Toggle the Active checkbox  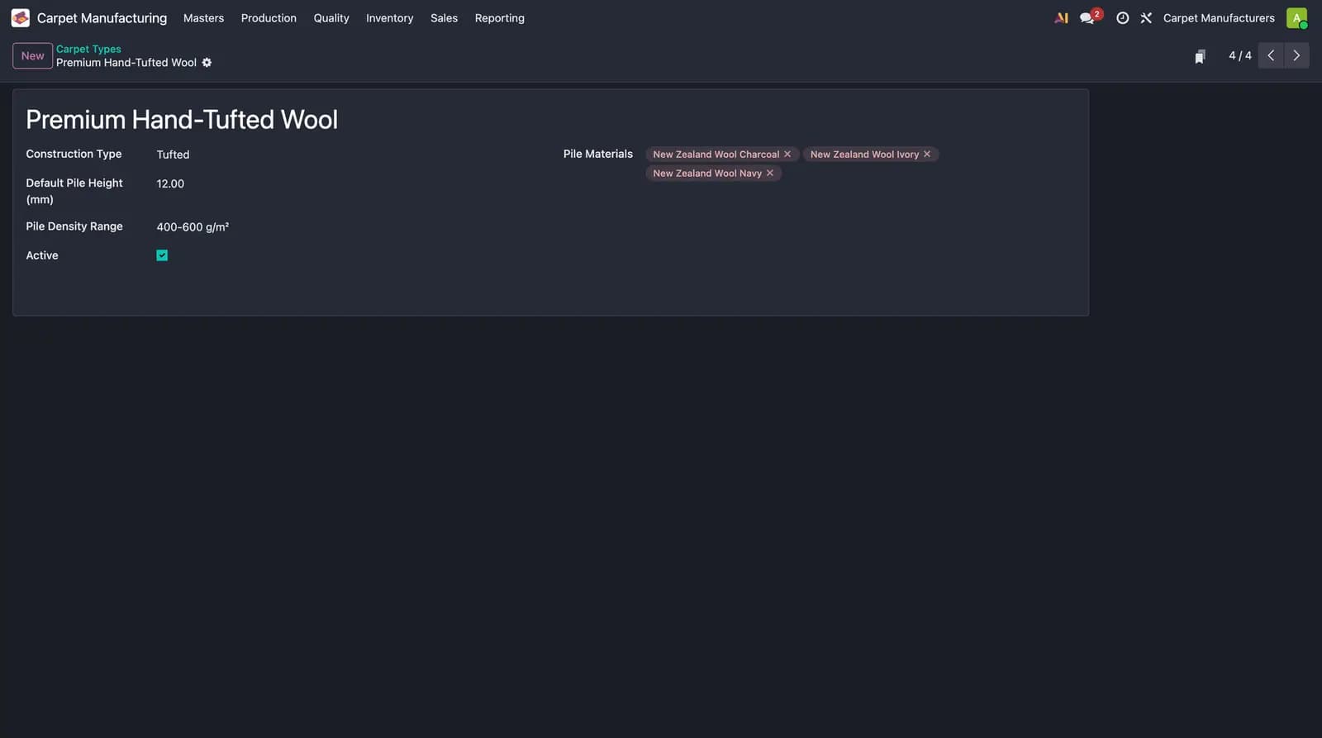click(x=162, y=255)
